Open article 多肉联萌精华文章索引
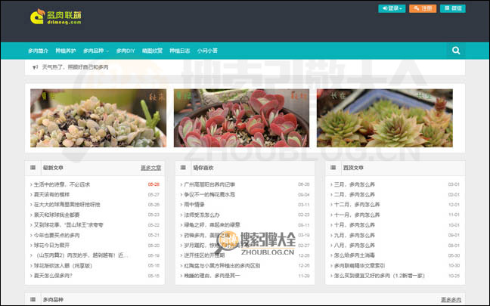Image resolution: width=490 pixels, height=306 pixels. click(359, 266)
